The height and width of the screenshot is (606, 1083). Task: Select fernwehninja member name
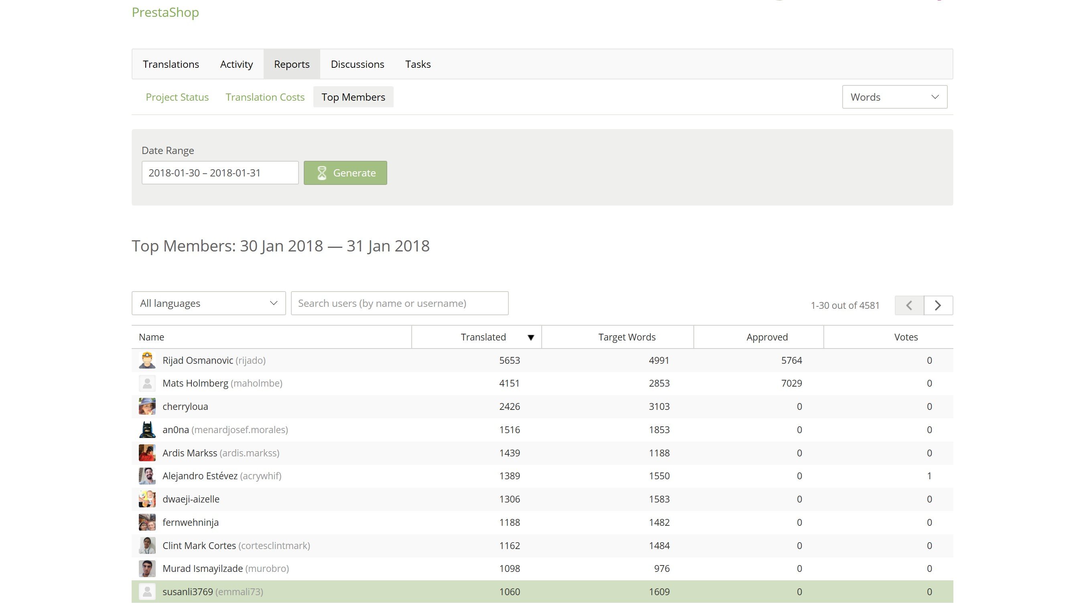click(x=191, y=522)
